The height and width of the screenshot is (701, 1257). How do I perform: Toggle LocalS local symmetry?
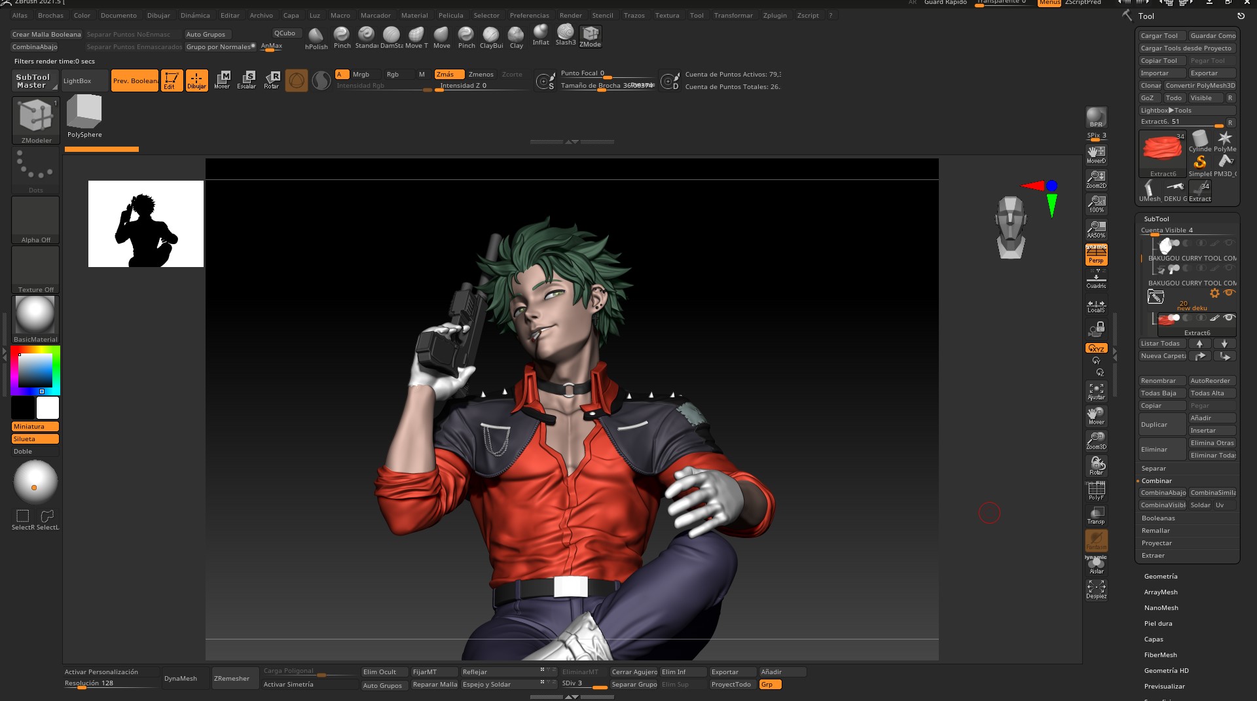pyautogui.click(x=1096, y=305)
